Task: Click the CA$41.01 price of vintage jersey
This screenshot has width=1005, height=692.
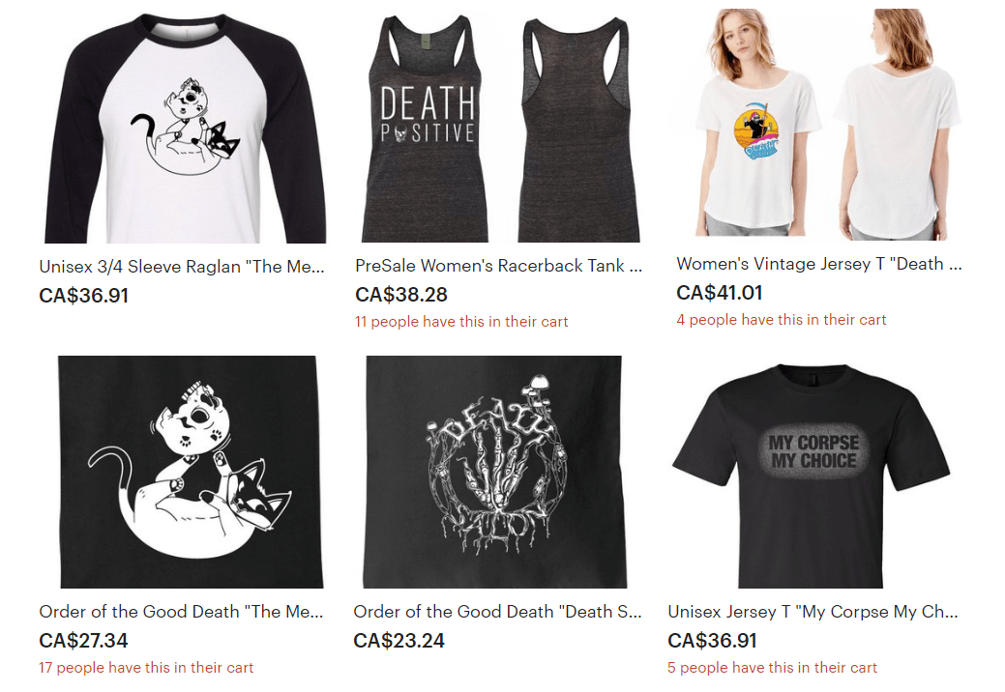Action: 719,293
